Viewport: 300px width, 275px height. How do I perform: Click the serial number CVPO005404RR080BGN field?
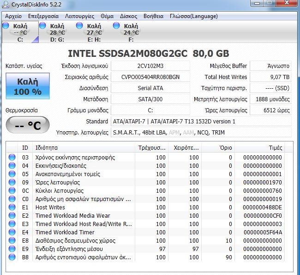150,77
